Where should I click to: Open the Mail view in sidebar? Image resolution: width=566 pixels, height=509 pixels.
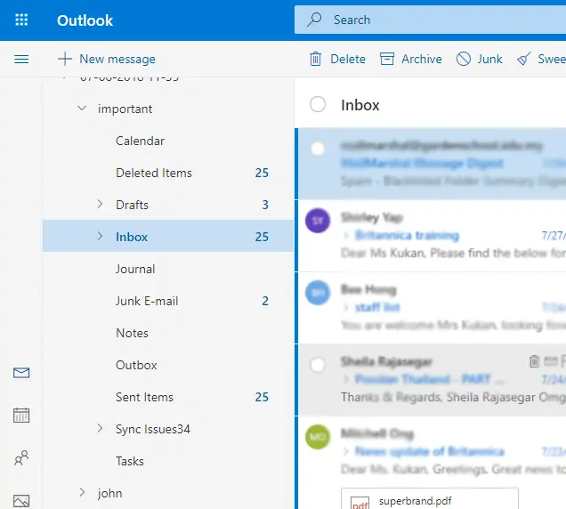(21, 373)
